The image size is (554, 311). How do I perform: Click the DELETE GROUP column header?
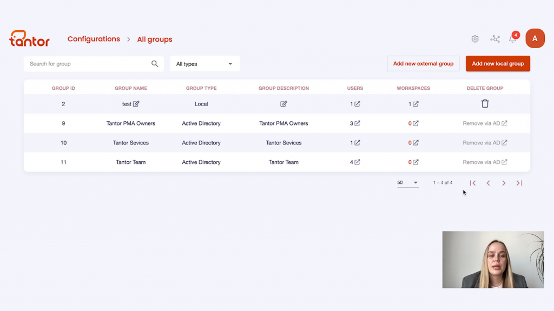485,88
